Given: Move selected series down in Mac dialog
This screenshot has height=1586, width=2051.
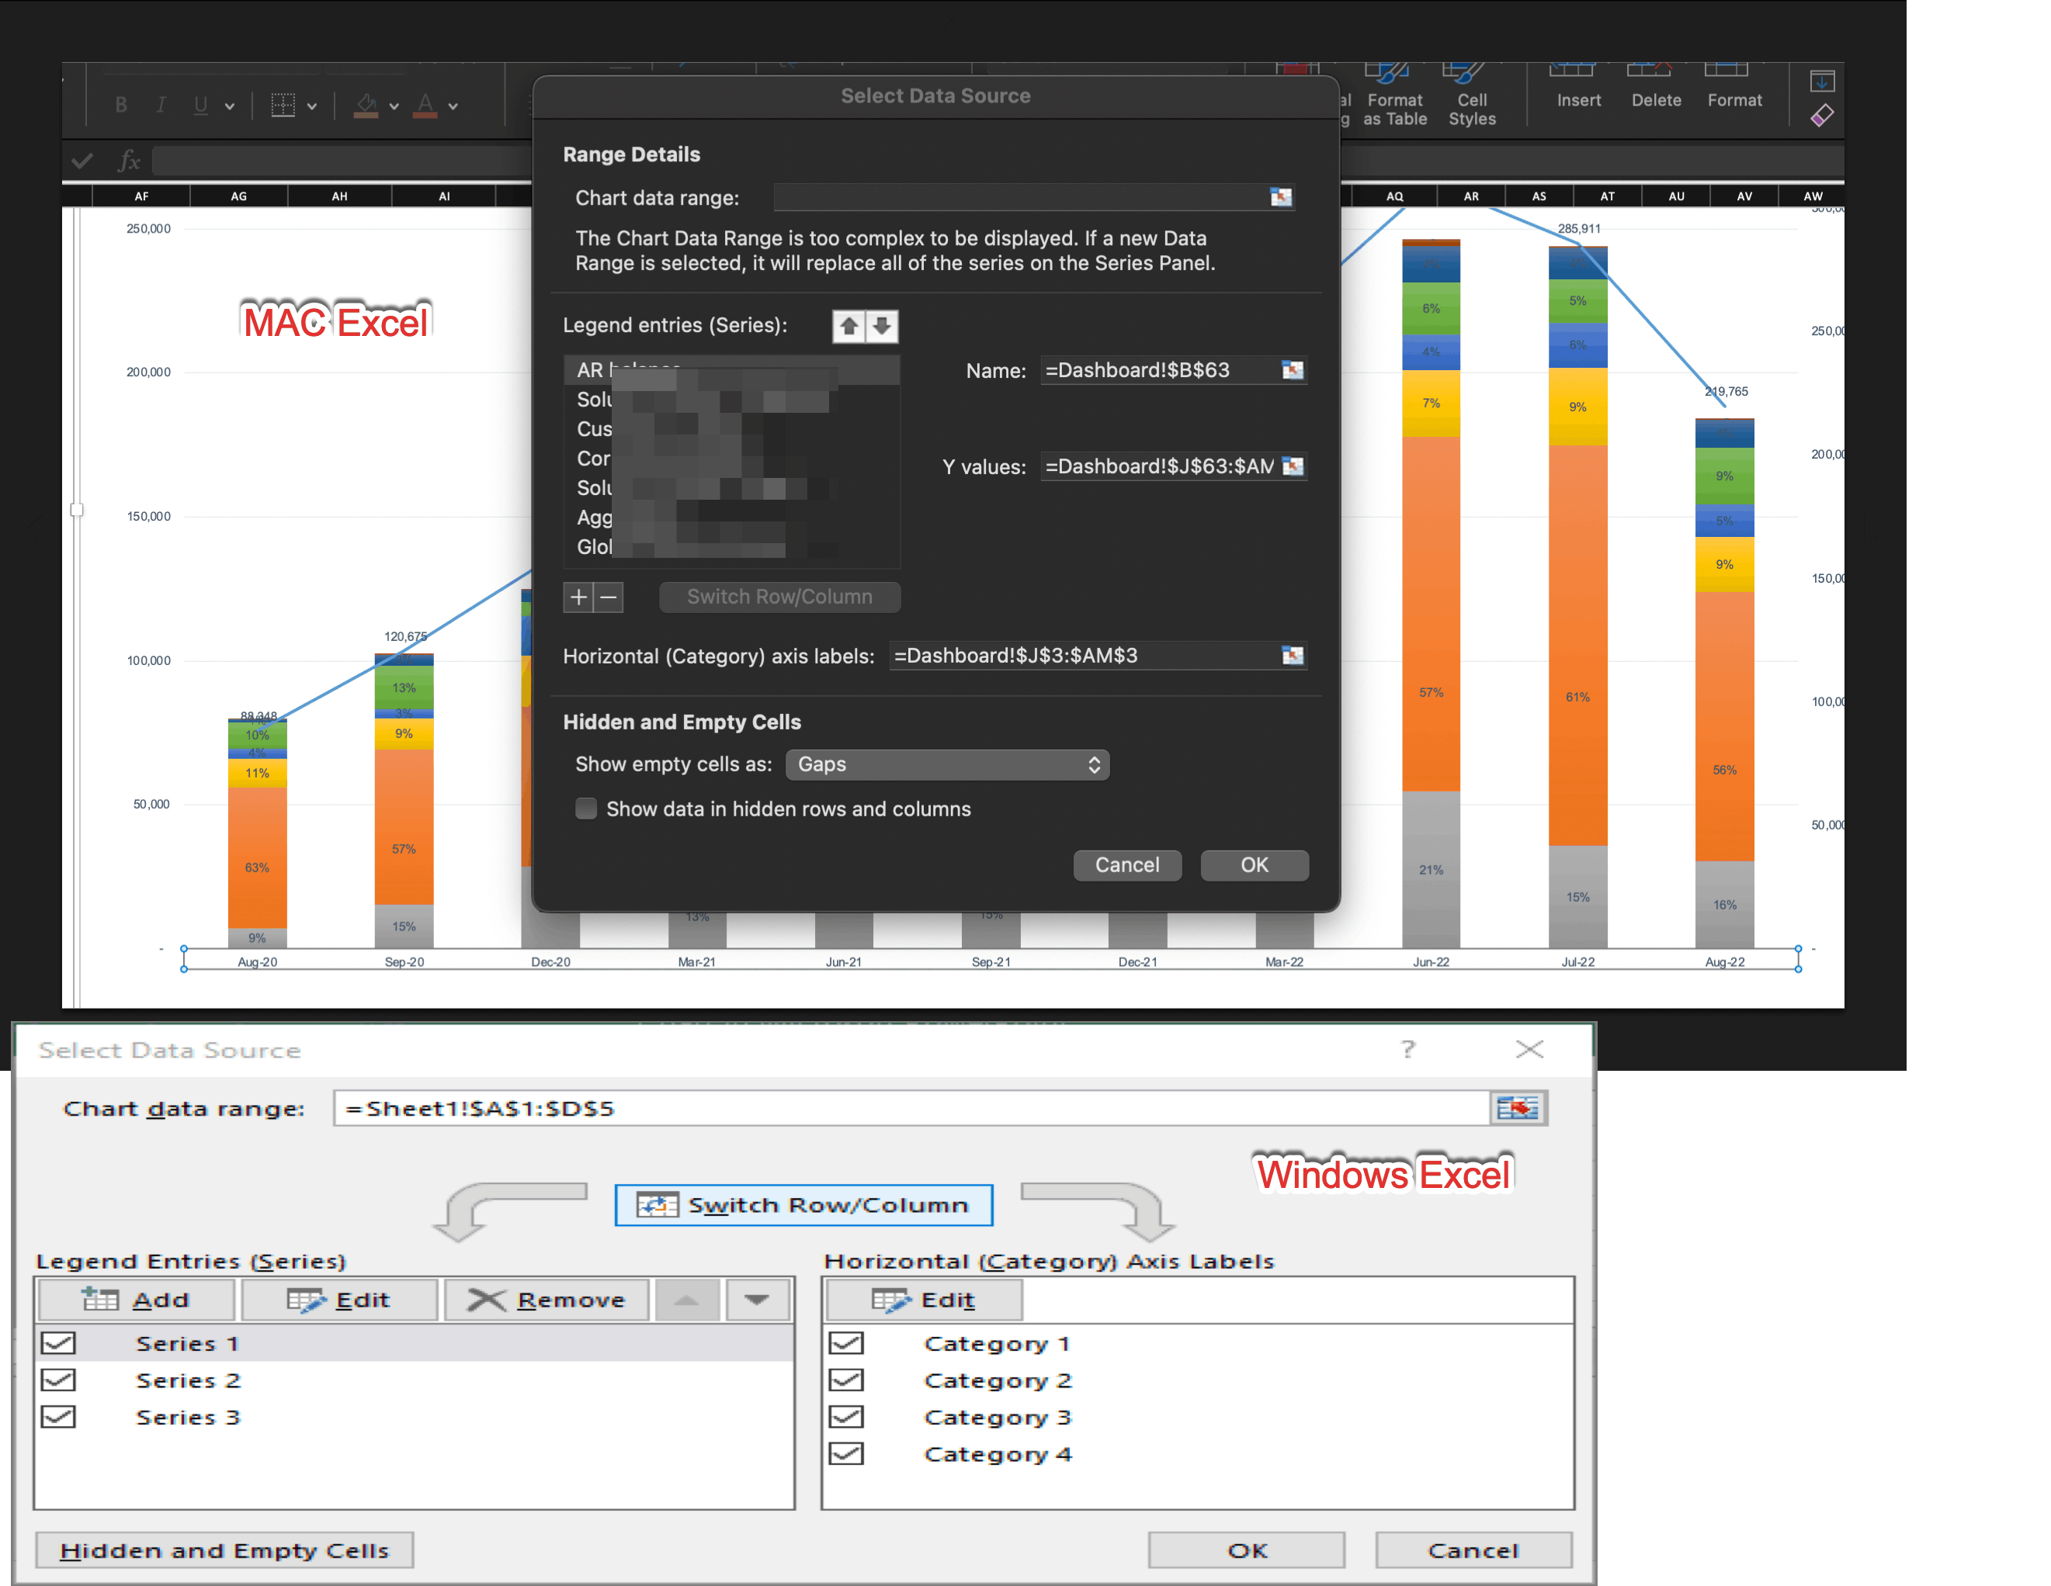Looking at the screenshot, I should tap(882, 327).
